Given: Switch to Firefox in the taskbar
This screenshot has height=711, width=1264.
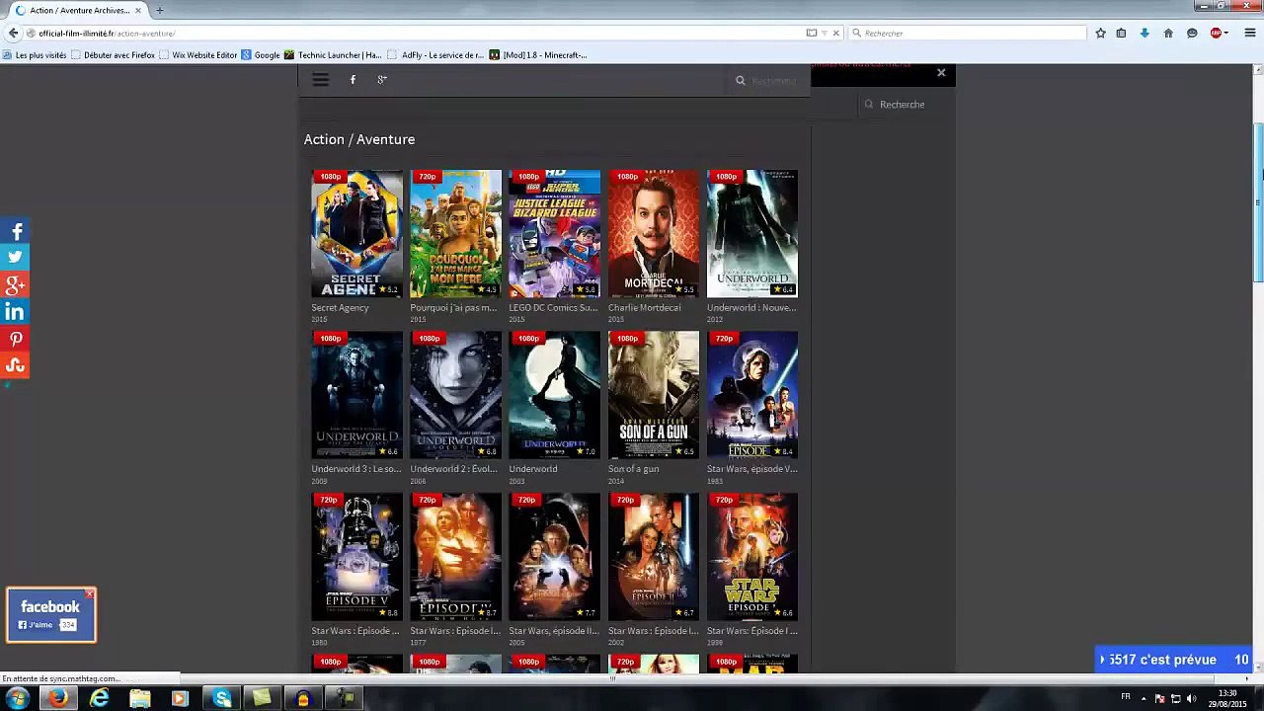Looking at the screenshot, I should (x=58, y=698).
